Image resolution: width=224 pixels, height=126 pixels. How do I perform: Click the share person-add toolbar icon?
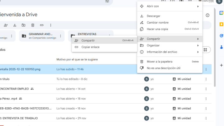click(6, 25)
